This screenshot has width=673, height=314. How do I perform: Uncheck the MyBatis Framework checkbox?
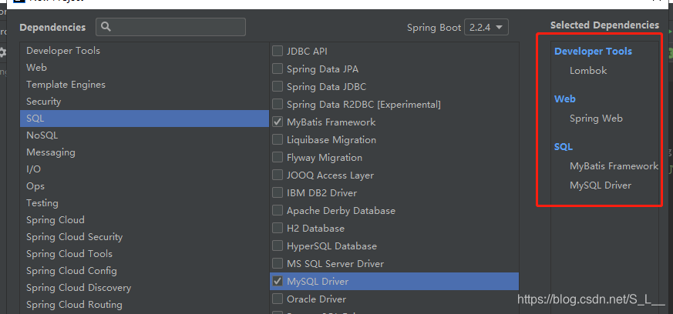coord(278,122)
